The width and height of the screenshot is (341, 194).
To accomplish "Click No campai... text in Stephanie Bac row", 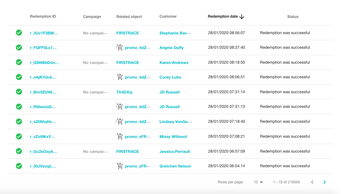I will click(95, 33).
